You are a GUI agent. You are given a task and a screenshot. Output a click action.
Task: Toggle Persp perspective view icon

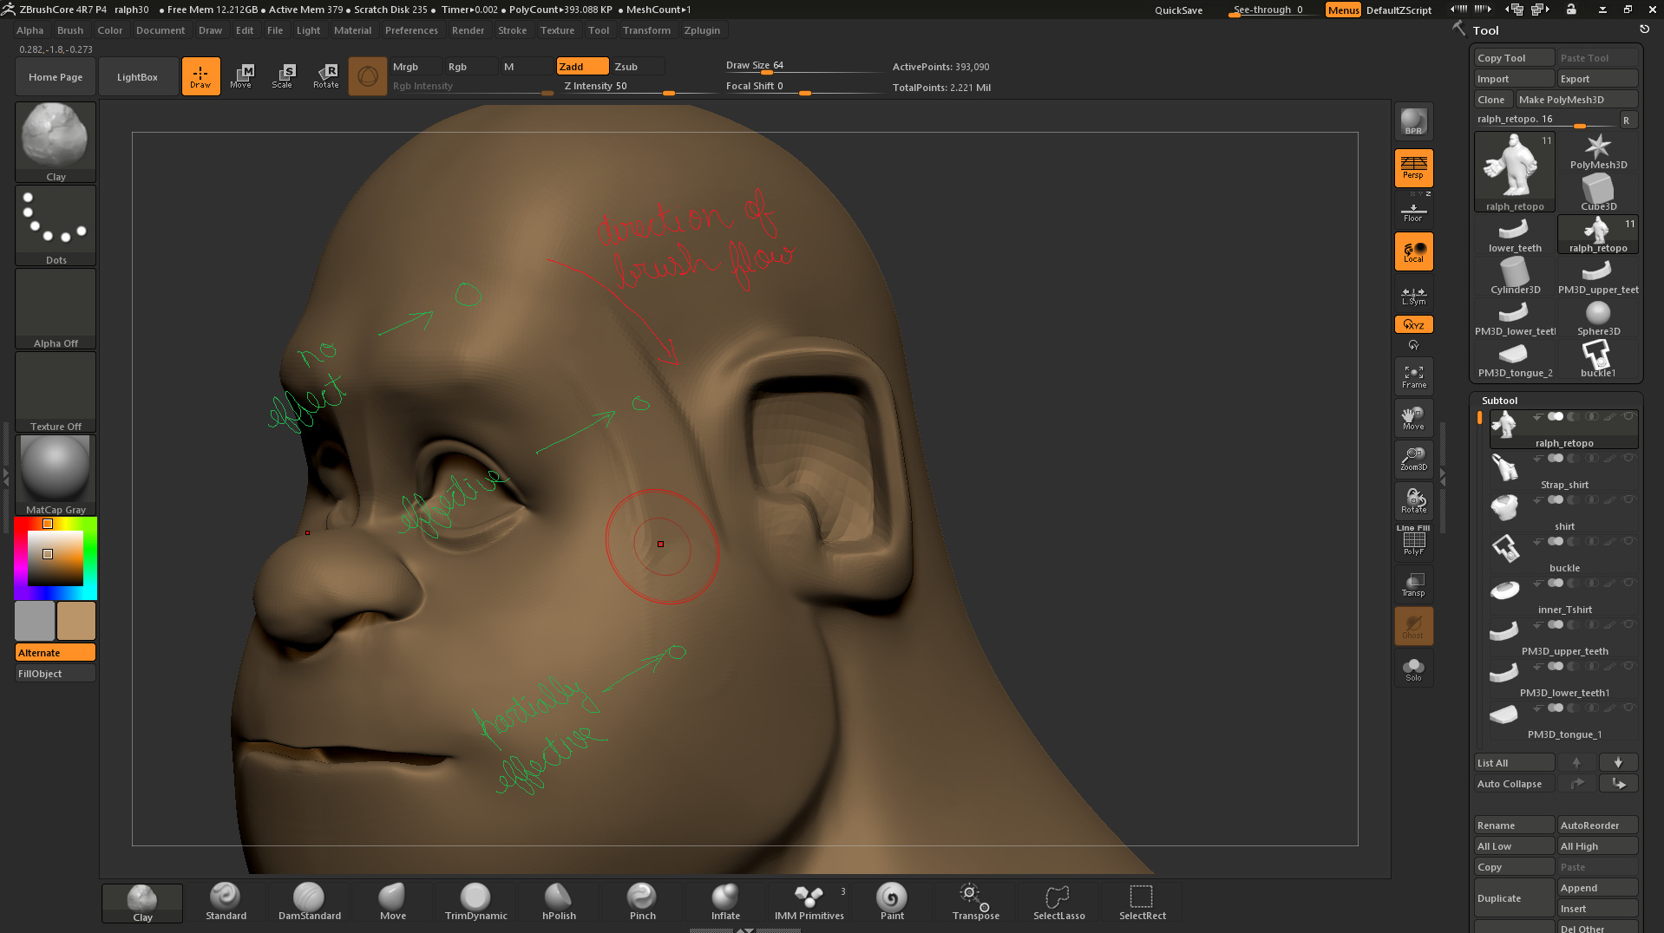click(1412, 167)
